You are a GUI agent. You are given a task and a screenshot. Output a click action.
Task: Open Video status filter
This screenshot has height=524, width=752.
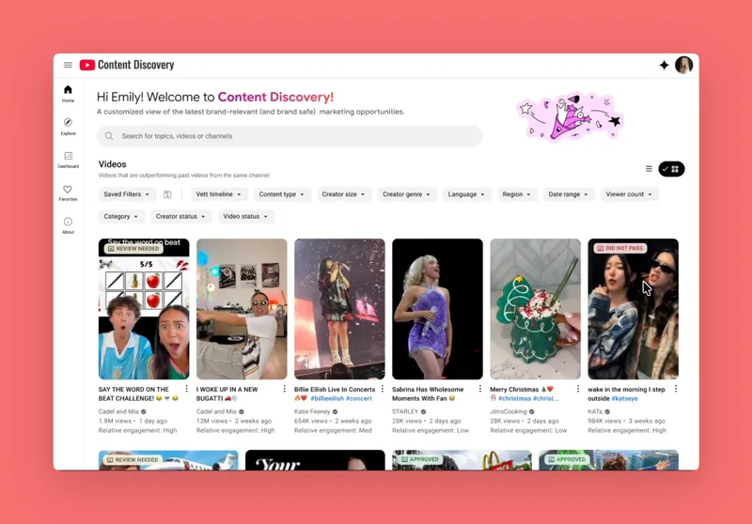(x=245, y=217)
